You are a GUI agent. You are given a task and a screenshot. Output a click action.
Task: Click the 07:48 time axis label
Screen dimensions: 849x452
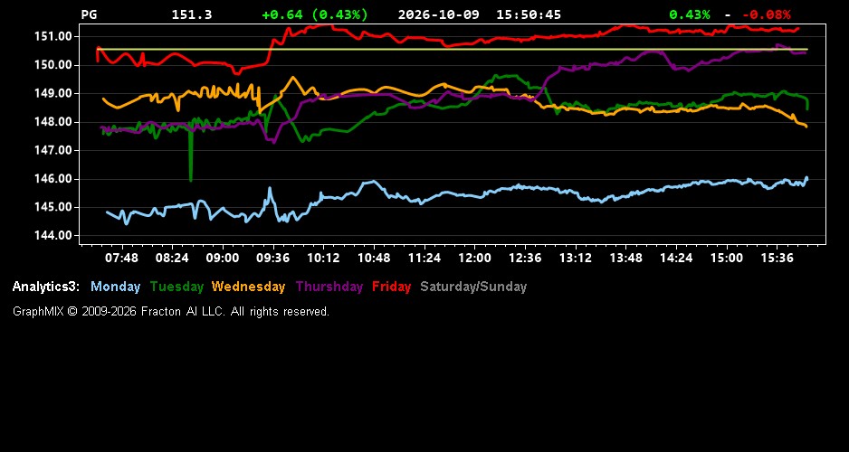pyautogui.click(x=121, y=258)
